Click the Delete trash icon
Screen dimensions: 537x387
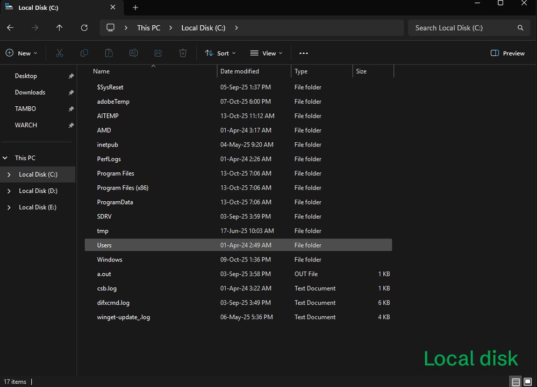183,53
